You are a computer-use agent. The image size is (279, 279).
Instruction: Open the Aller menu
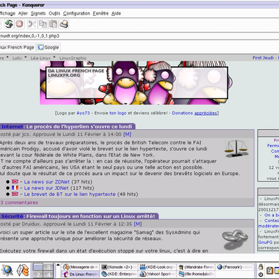click(x=23, y=13)
